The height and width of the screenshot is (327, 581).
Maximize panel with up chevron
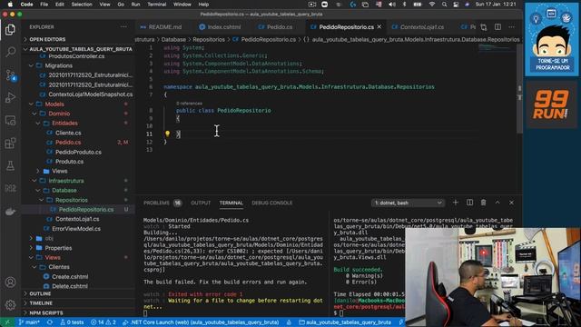tap(497, 203)
